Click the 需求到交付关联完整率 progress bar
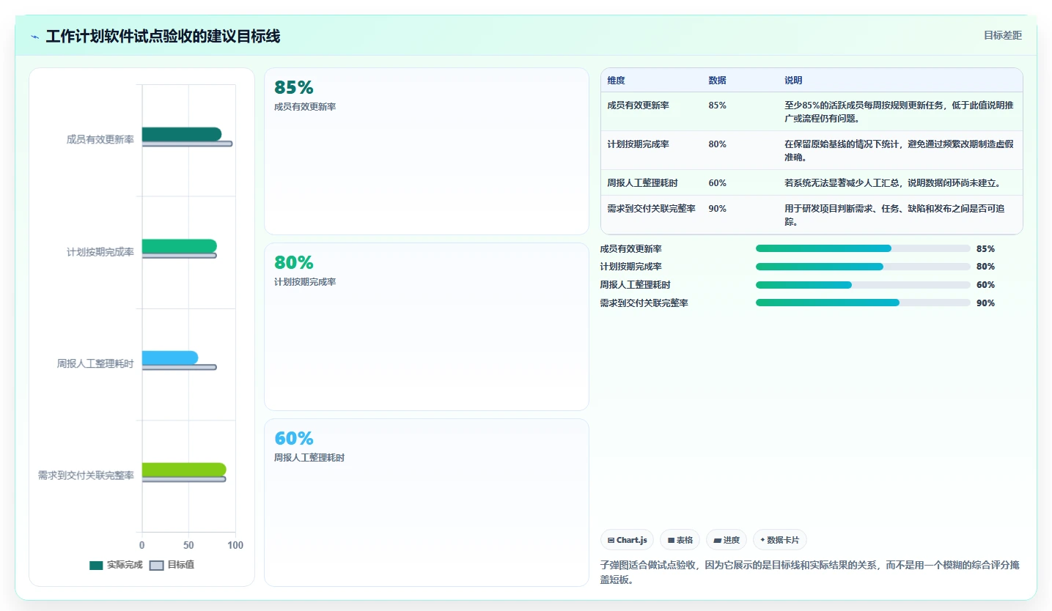Screen dimensions: 1052x611 click(x=863, y=303)
